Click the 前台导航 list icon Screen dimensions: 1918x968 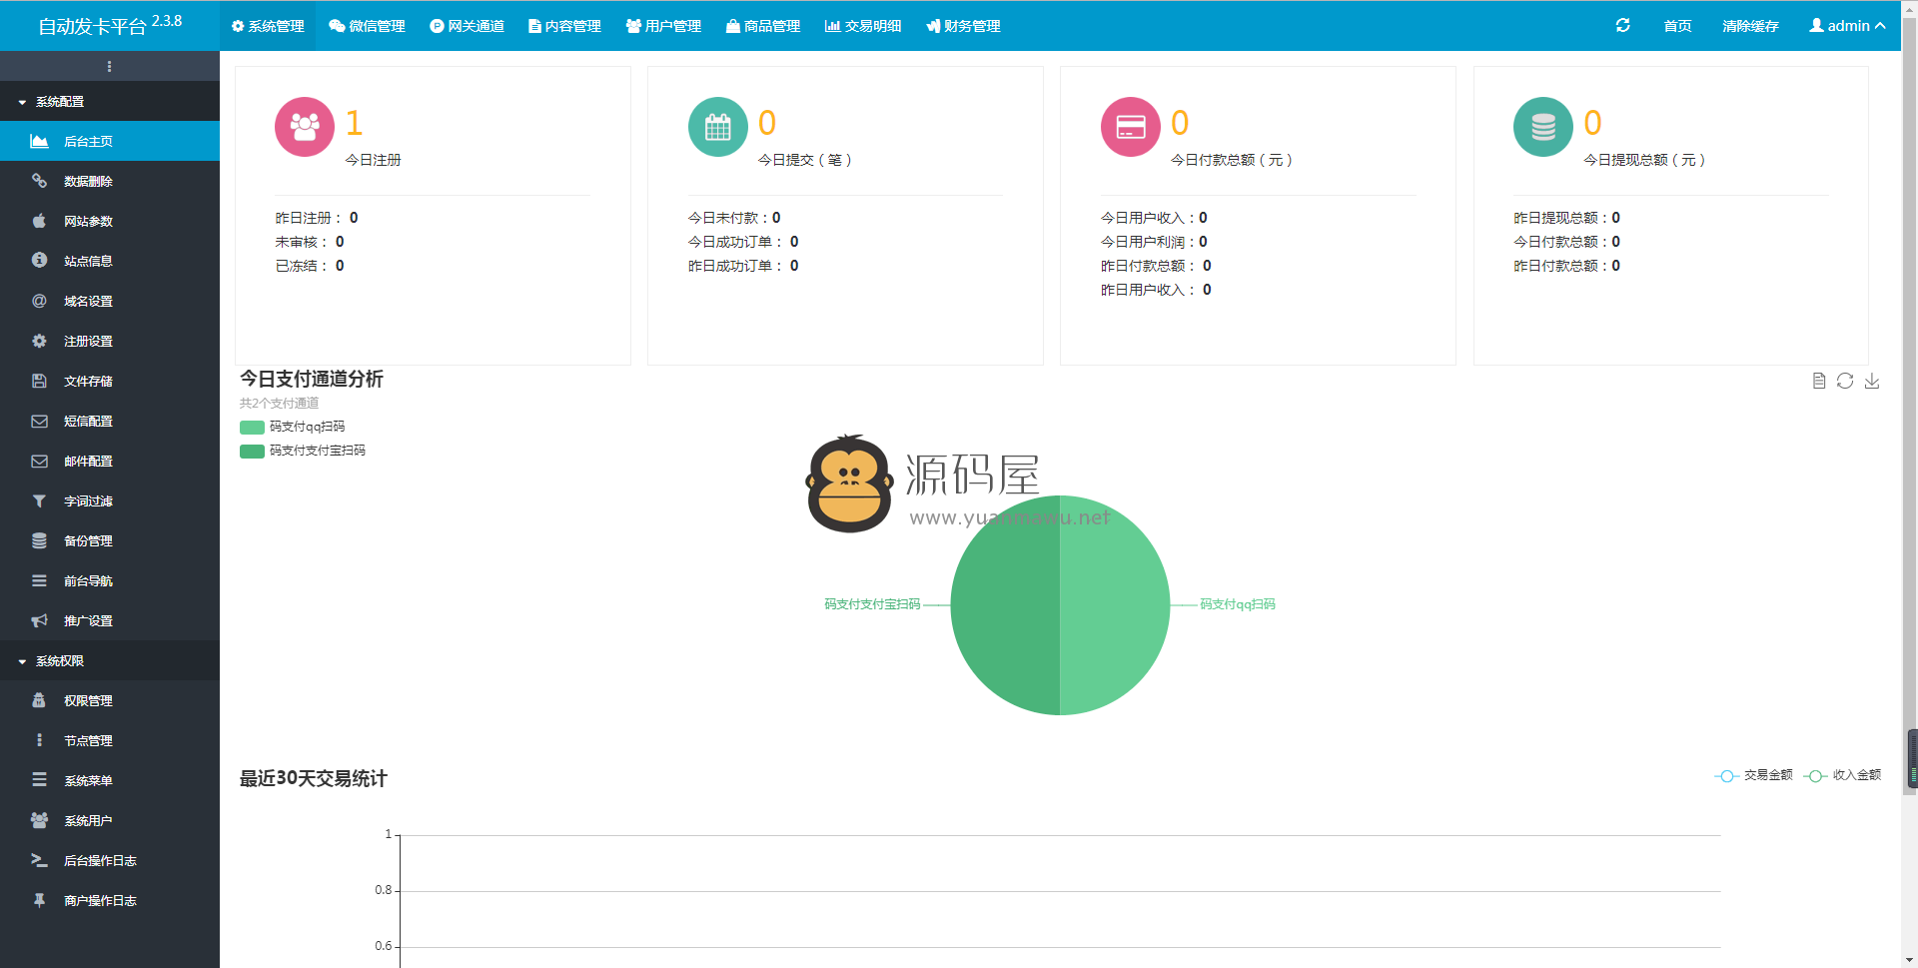[39, 580]
